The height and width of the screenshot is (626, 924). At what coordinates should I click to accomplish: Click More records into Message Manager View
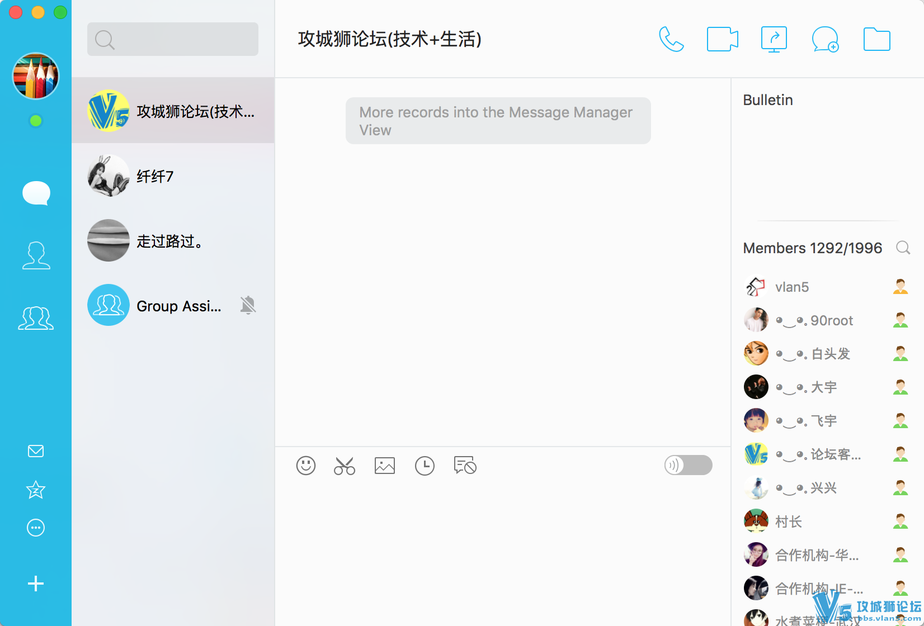(498, 121)
